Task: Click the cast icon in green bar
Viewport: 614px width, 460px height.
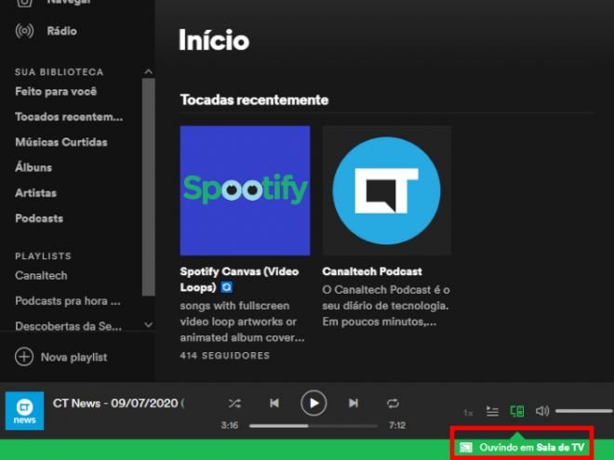Action: click(466, 448)
